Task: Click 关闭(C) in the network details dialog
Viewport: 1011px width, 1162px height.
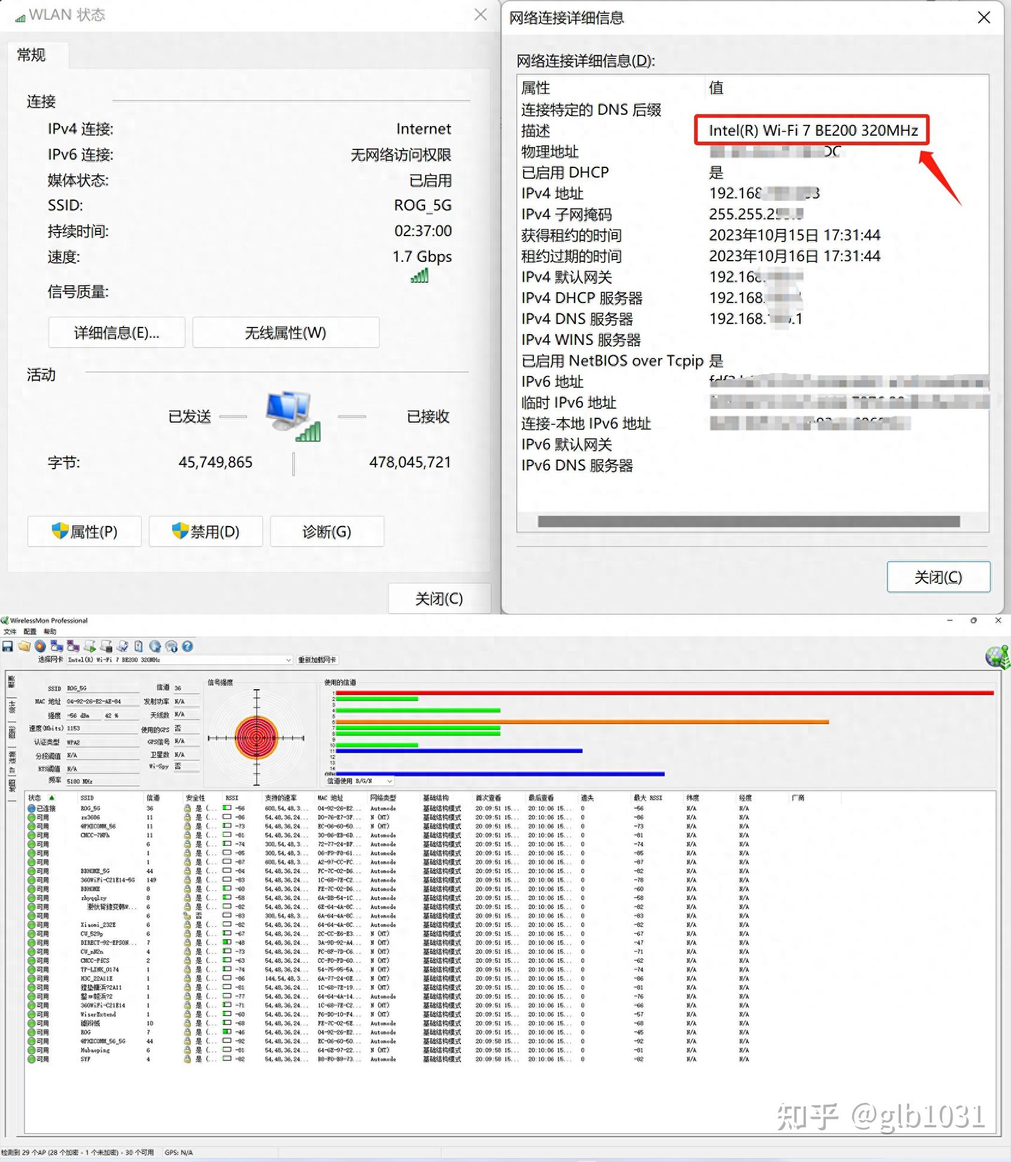Action: pyautogui.click(x=939, y=577)
